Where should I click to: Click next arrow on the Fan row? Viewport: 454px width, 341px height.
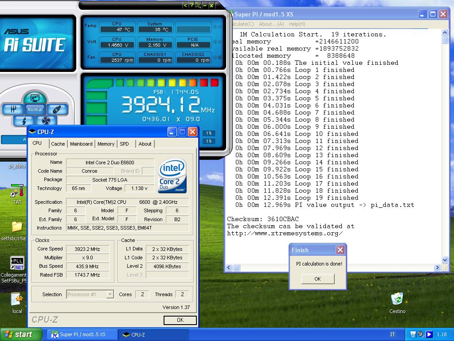[x=220, y=57]
